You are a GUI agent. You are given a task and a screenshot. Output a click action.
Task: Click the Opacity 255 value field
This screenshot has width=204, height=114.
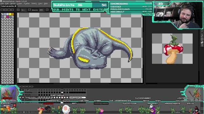click(41, 10)
